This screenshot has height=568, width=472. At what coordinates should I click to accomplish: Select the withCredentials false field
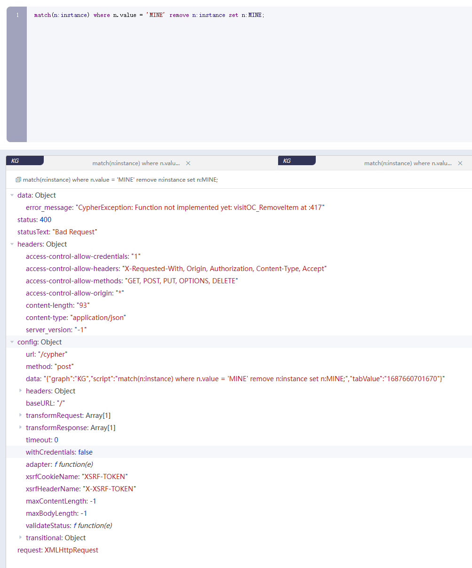59,452
